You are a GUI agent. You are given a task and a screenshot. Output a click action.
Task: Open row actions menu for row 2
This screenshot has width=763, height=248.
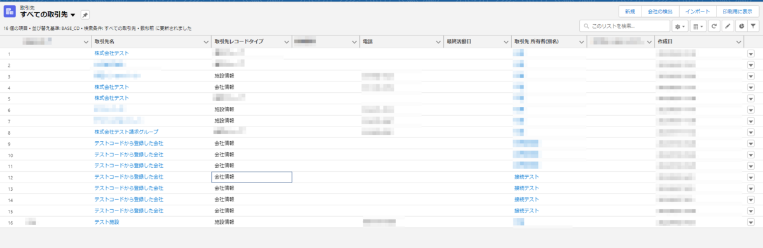click(x=750, y=65)
